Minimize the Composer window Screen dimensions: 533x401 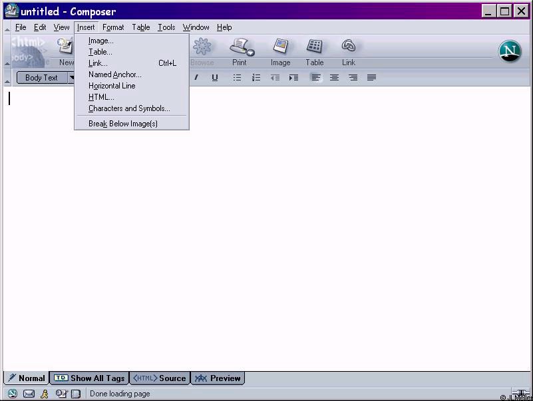pos(488,11)
